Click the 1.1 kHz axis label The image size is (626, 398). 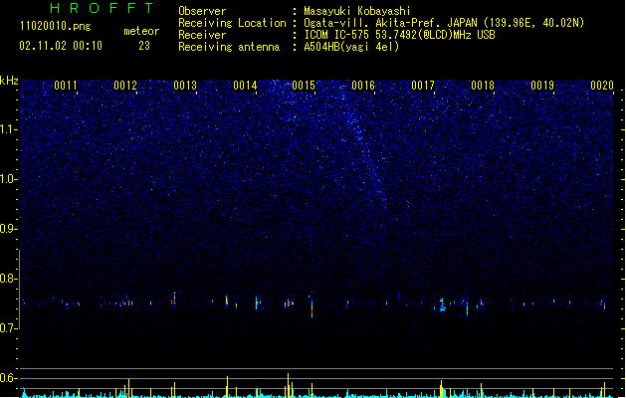point(9,129)
